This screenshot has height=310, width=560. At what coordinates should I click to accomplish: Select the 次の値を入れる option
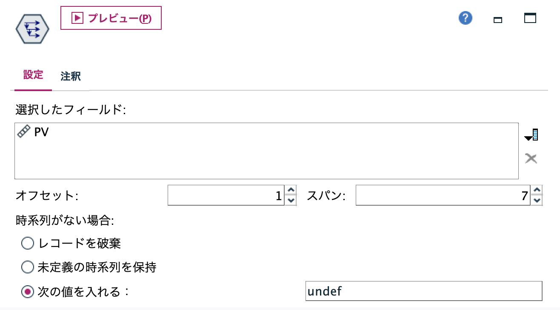(x=27, y=292)
